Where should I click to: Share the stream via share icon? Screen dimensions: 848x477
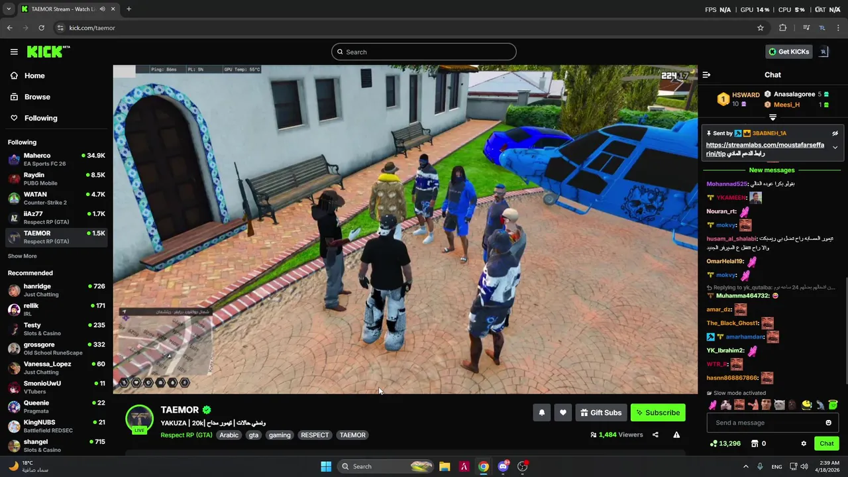tap(655, 435)
